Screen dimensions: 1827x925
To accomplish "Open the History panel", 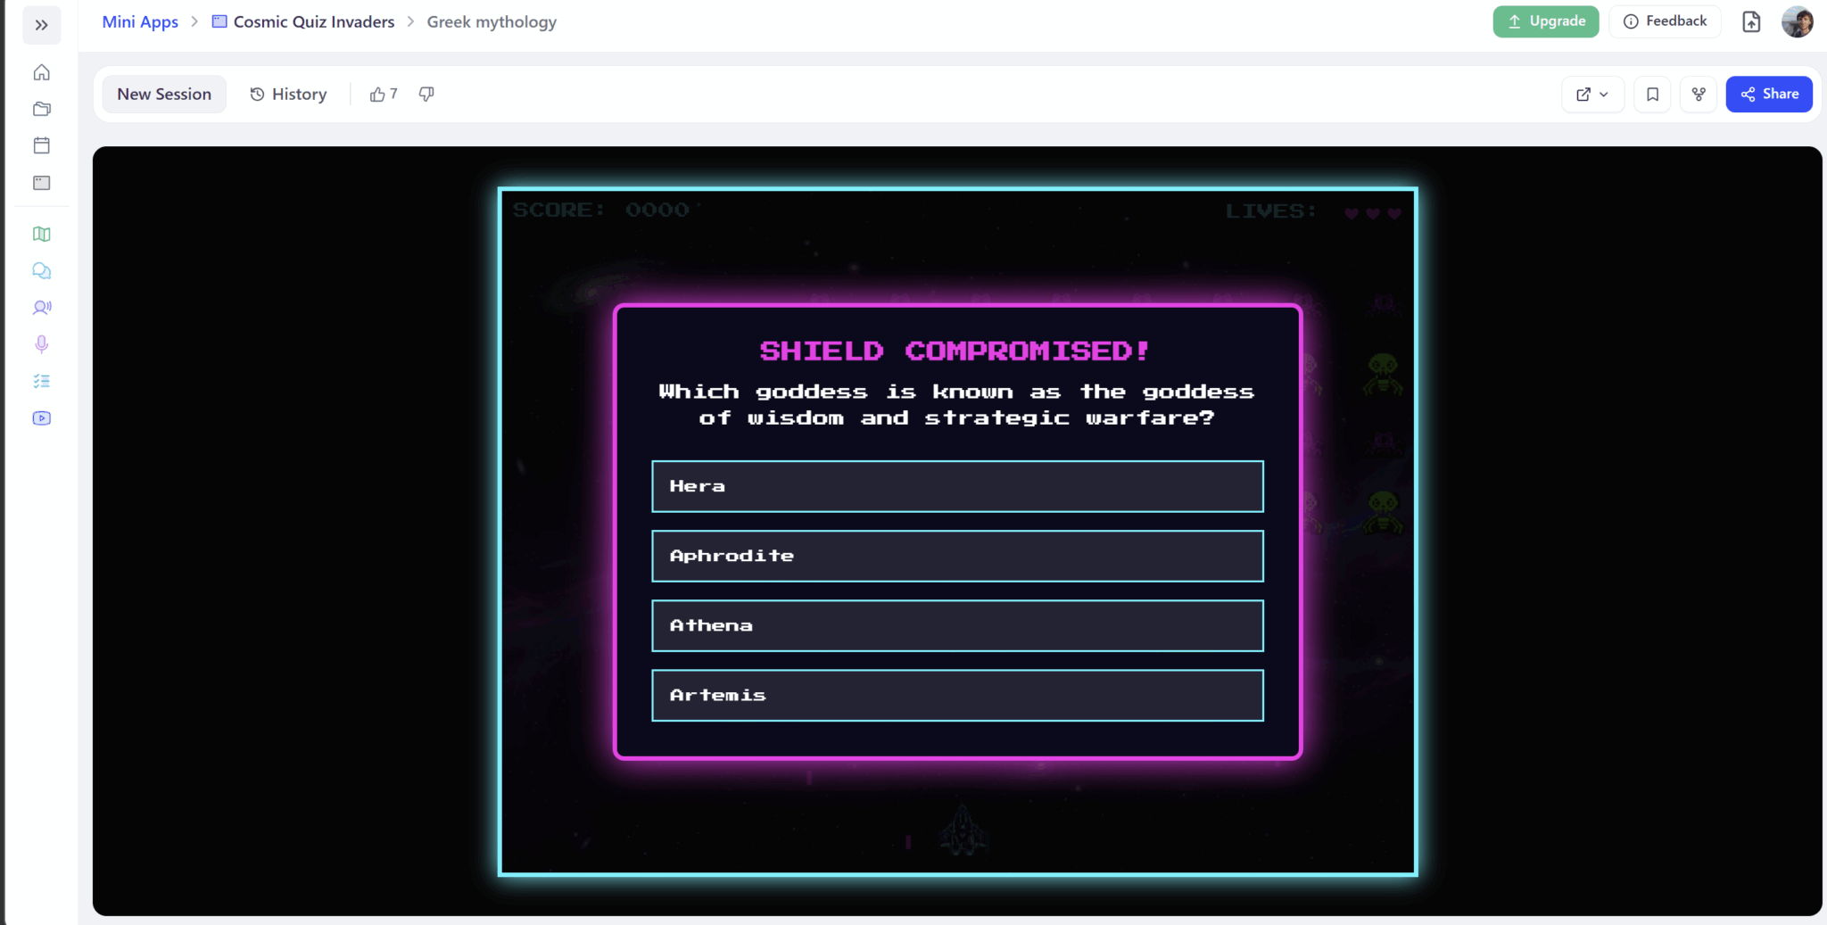I will coord(287,94).
